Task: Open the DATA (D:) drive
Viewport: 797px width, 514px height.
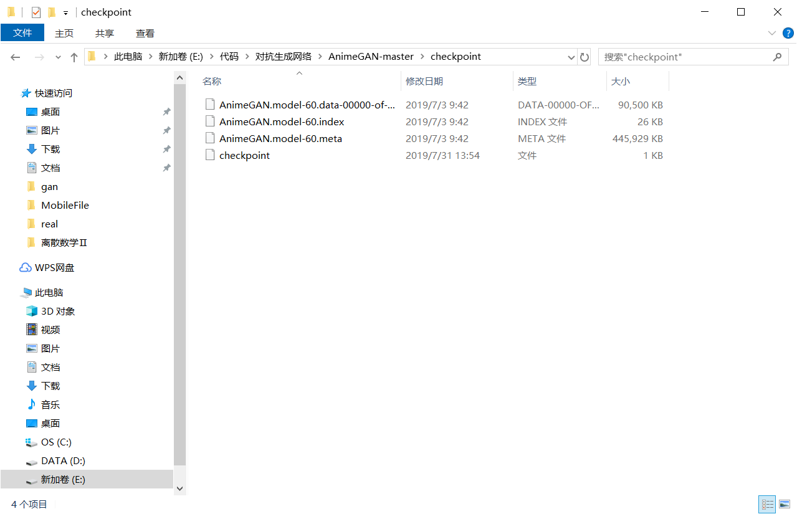Action: 63,460
